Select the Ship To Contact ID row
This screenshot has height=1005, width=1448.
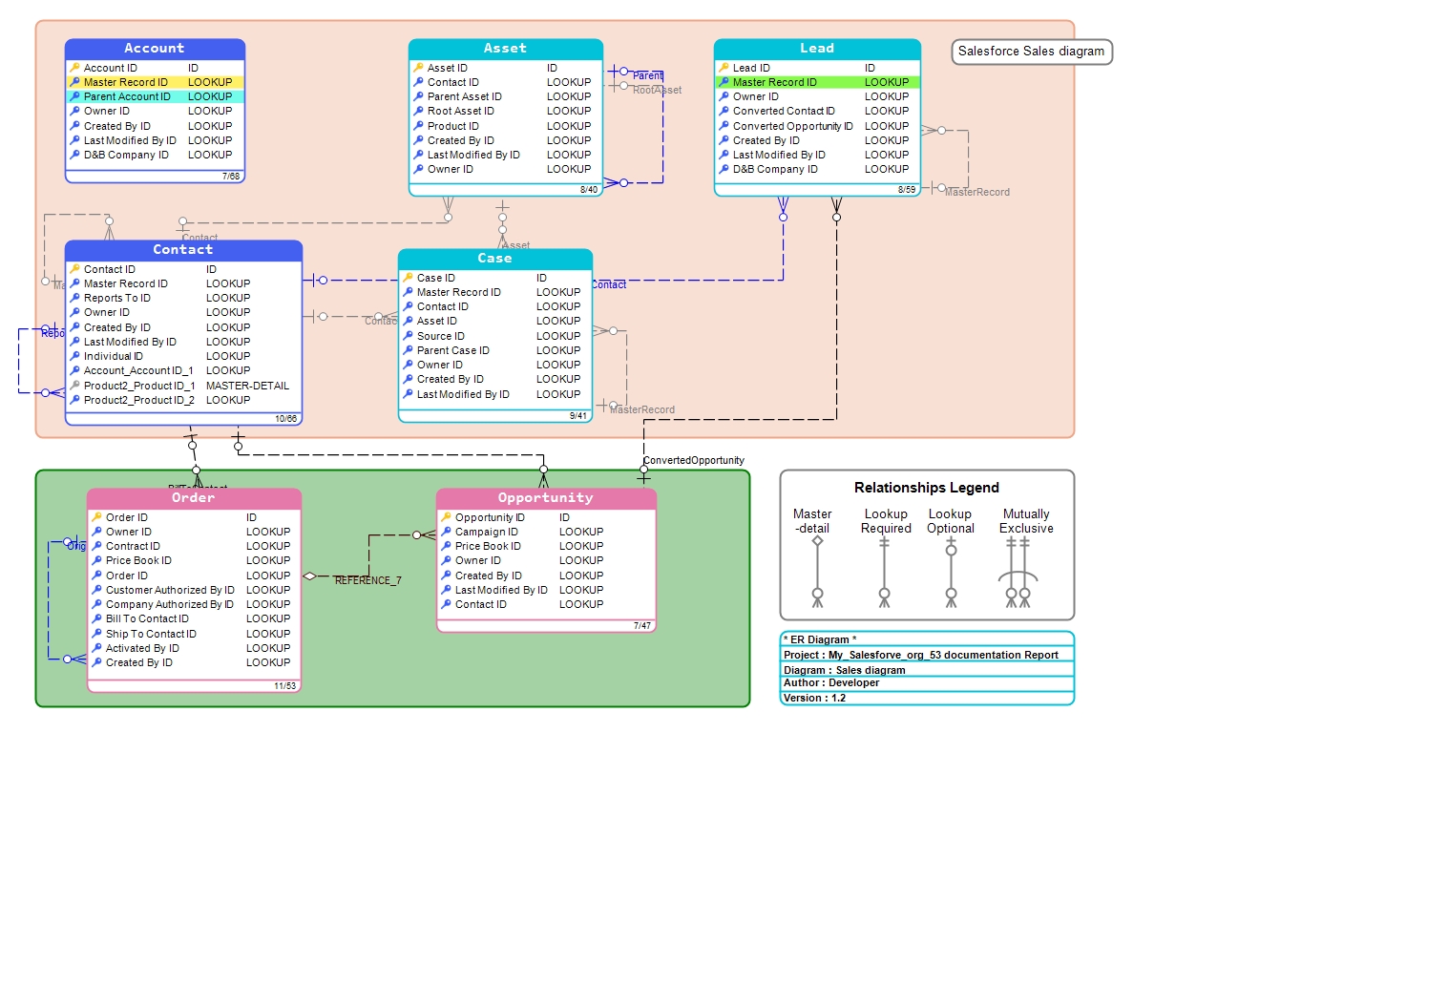coord(195,634)
